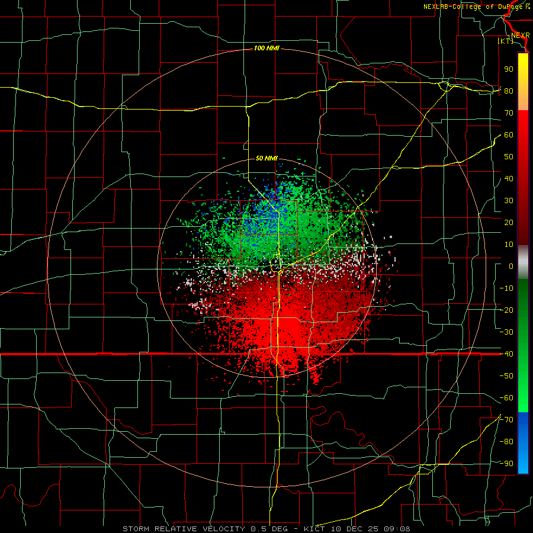
Task: Click the 0 value on the velocity scale
Action: tap(511, 266)
